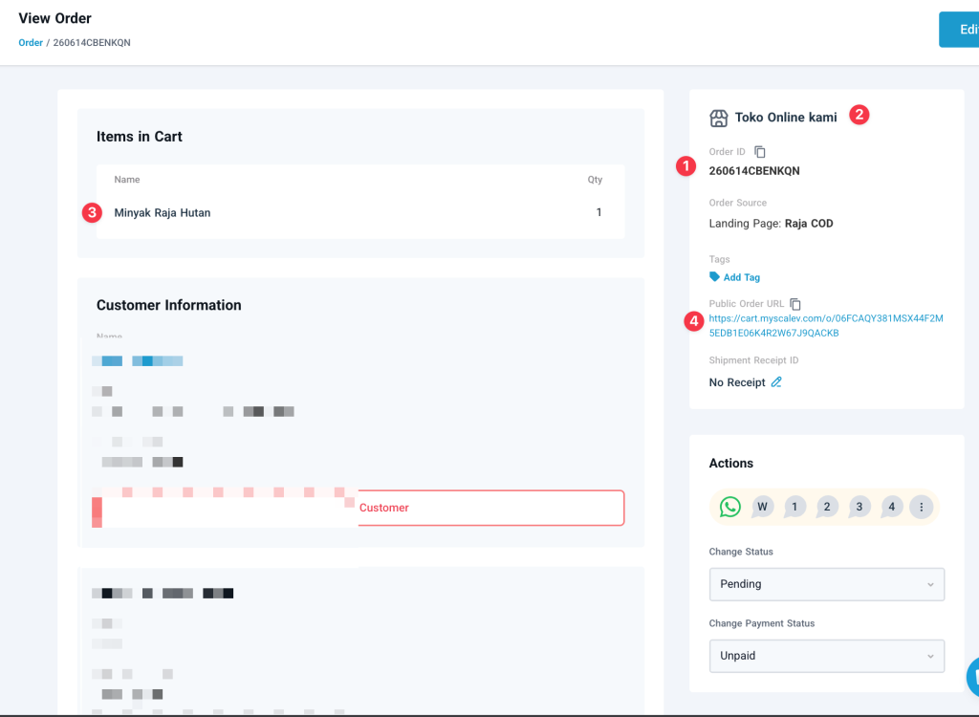The height and width of the screenshot is (717, 979).
Task: Click the Order breadcrumb link
Action: click(x=31, y=42)
